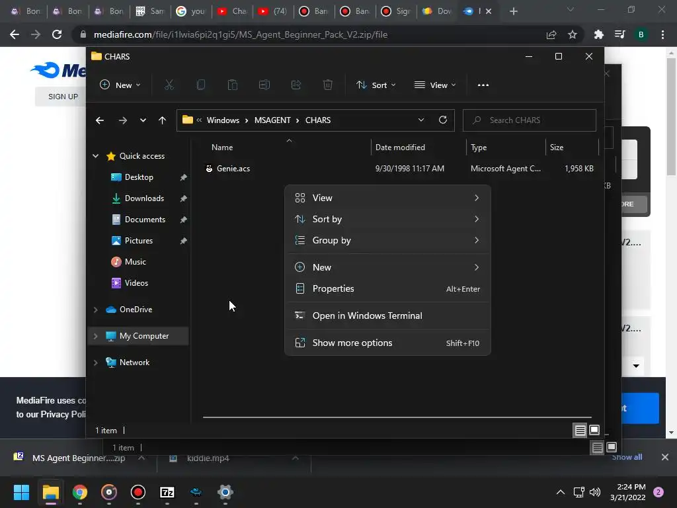This screenshot has height=508, width=677.
Task: Go up one folder level
Action: tap(163, 120)
